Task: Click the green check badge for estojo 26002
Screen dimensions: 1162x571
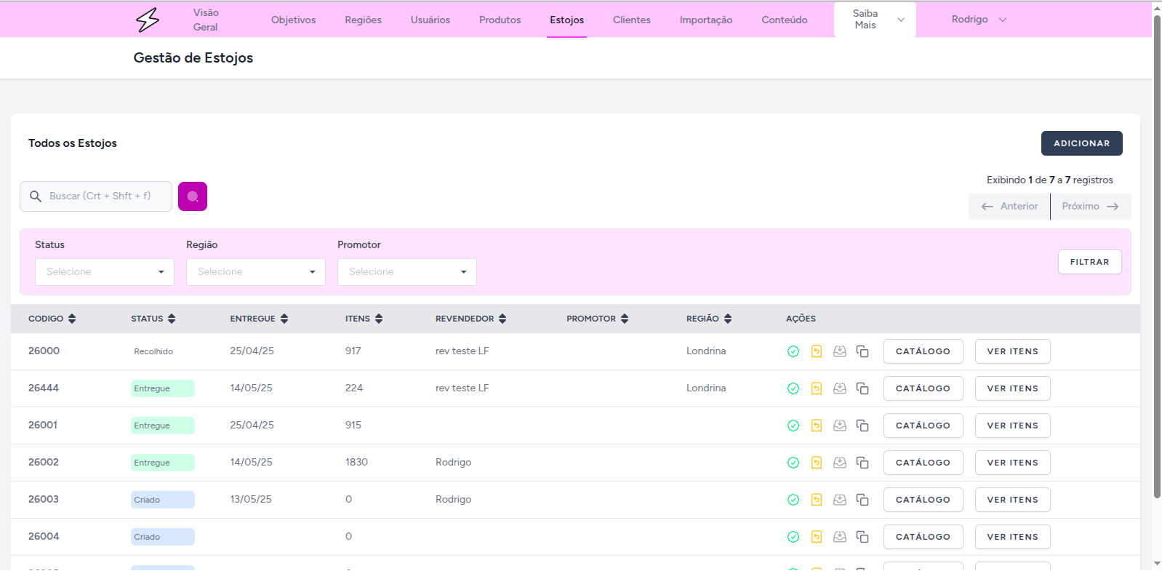Action: tap(793, 463)
